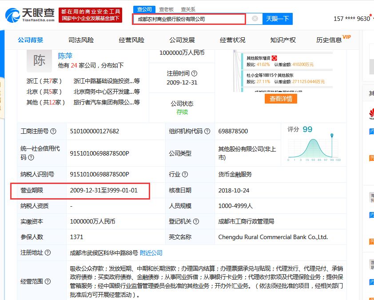Open help icon next to 注册地址

[x=48, y=252]
